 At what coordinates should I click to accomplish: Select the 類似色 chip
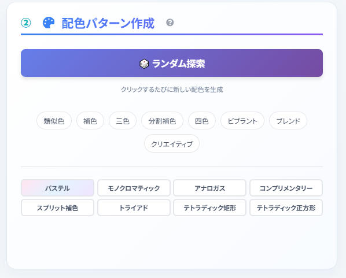click(x=54, y=121)
